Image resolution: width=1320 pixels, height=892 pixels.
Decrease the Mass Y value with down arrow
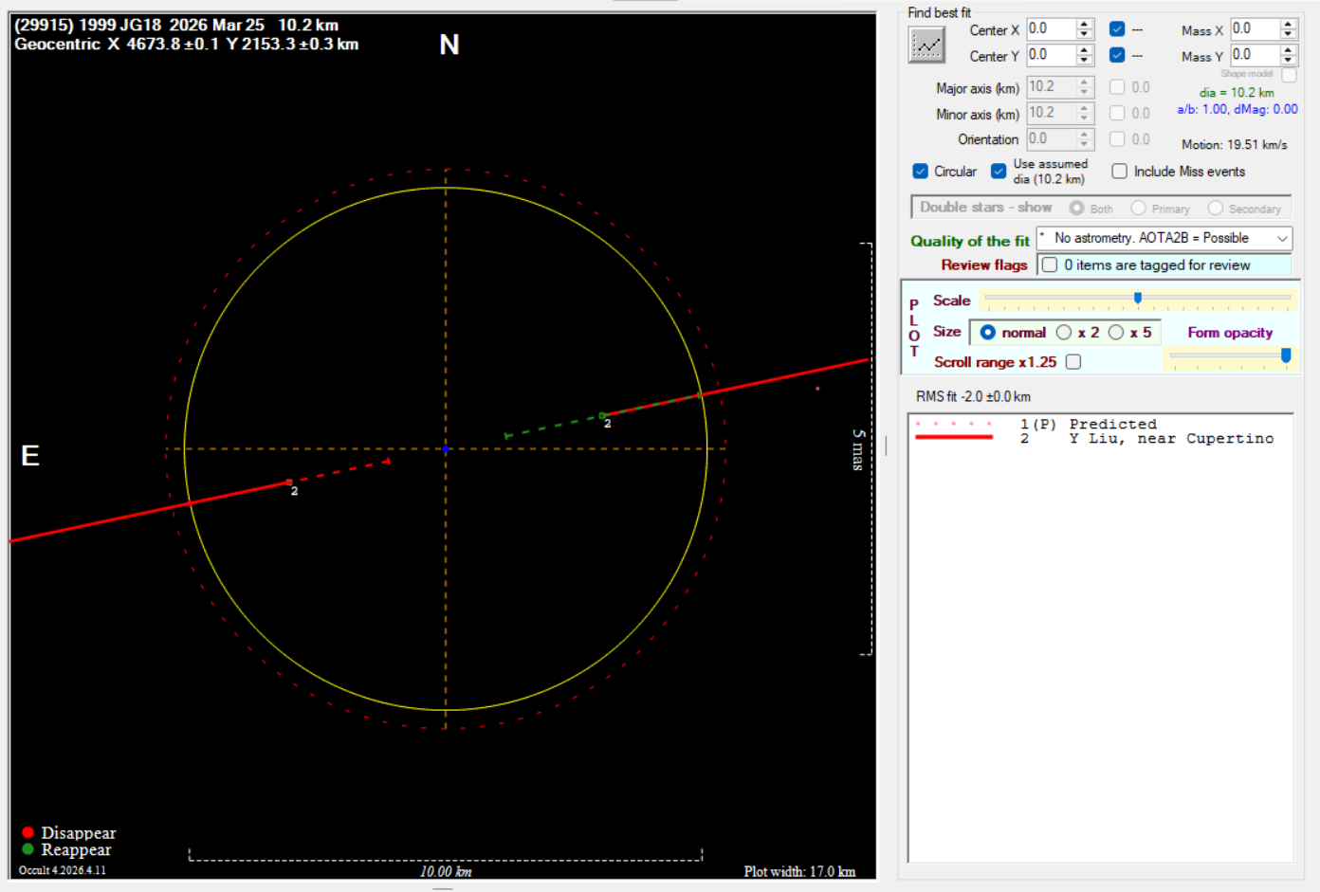click(1288, 61)
